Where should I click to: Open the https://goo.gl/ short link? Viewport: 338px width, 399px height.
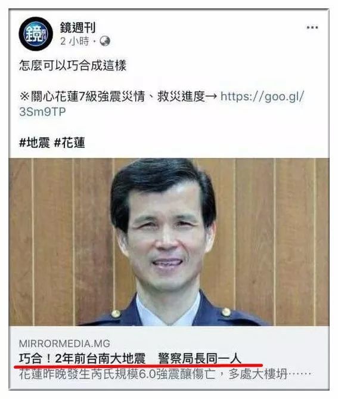262,97
